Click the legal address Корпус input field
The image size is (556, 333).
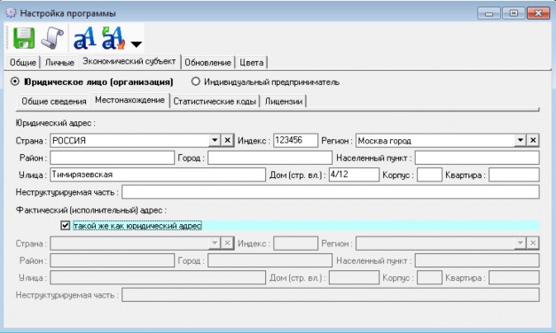(x=429, y=174)
